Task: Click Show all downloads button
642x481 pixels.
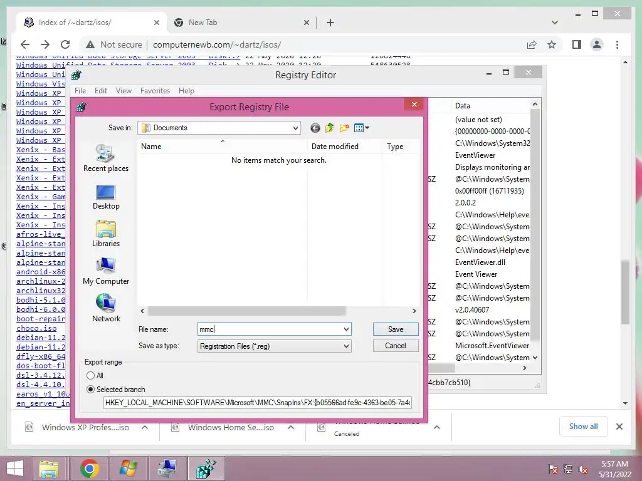Action: [x=584, y=427]
